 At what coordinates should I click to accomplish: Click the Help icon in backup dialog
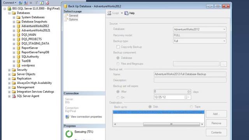pos(126,13)
